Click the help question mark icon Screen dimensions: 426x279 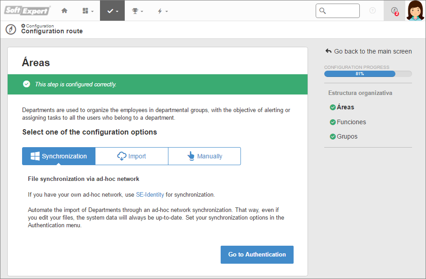click(372, 11)
